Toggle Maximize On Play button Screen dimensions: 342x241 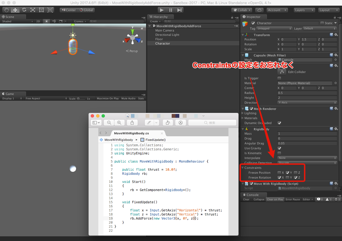108,99
